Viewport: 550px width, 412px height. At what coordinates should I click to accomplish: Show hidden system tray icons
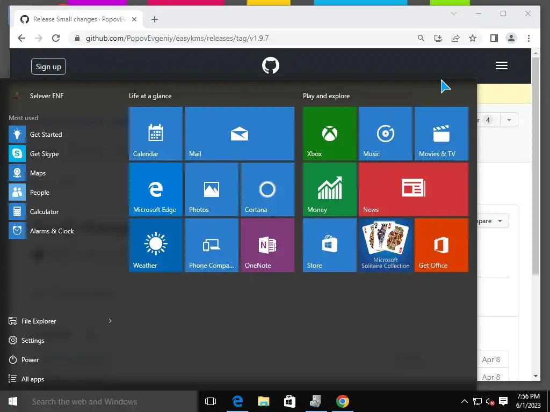pos(464,401)
